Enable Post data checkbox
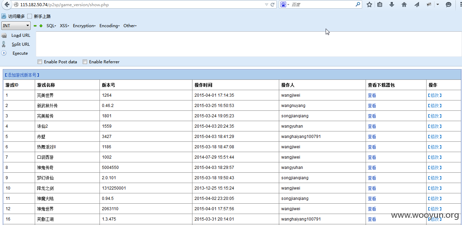This screenshot has height=225, width=462. point(40,62)
